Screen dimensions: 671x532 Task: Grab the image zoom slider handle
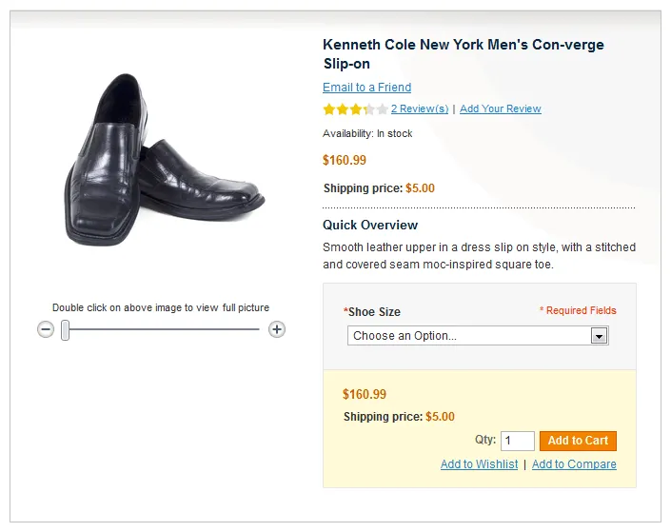point(66,330)
